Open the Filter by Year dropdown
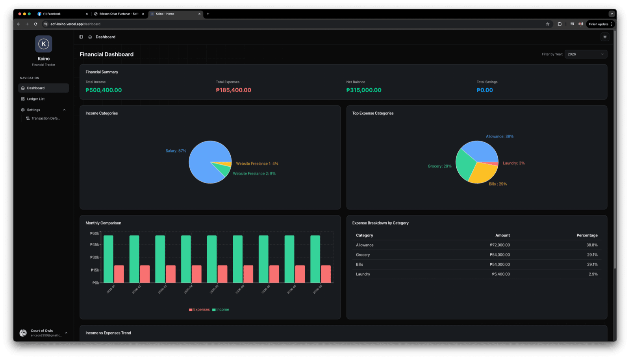This screenshot has height=359, width=630. pos(586,54)
